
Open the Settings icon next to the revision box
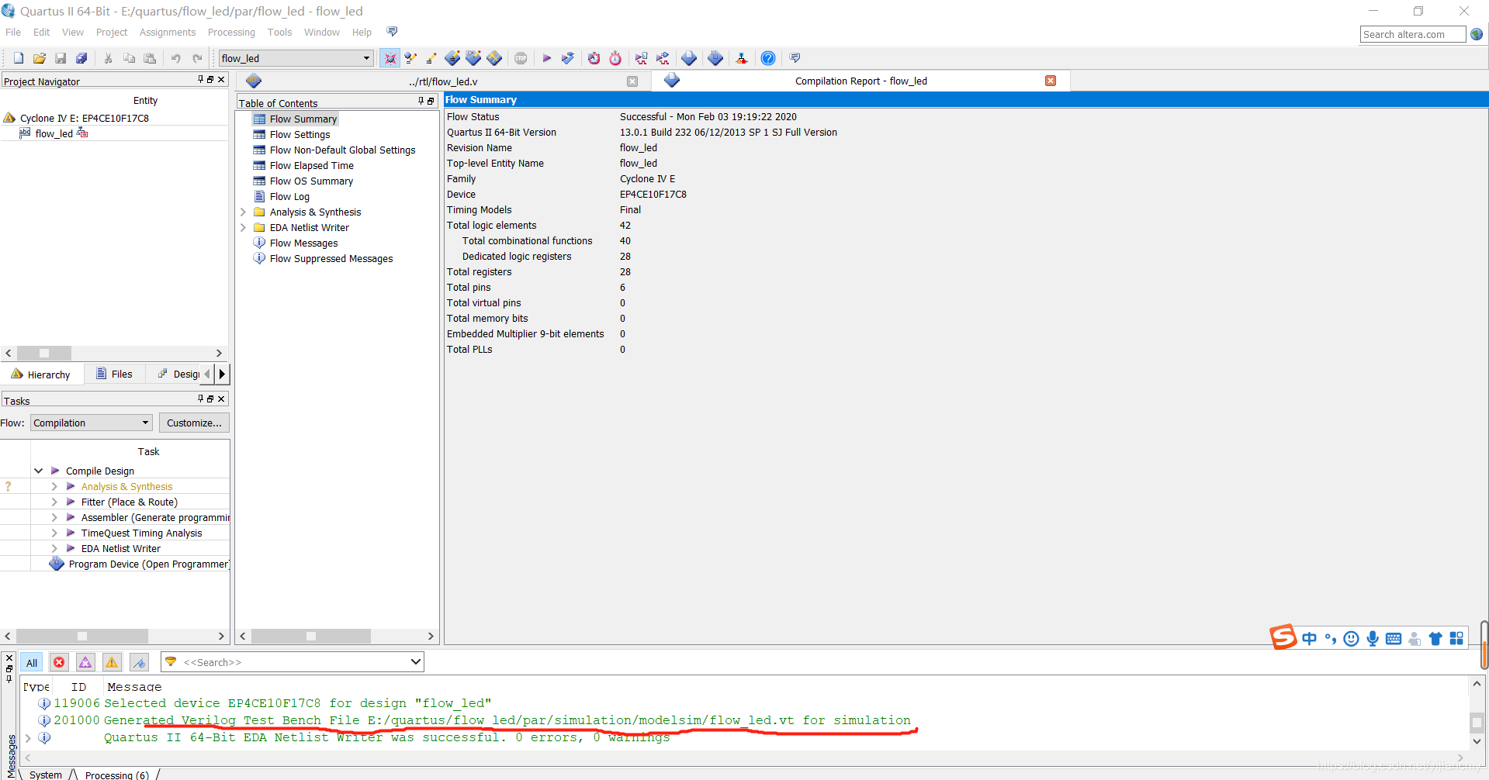pos(390,58)
